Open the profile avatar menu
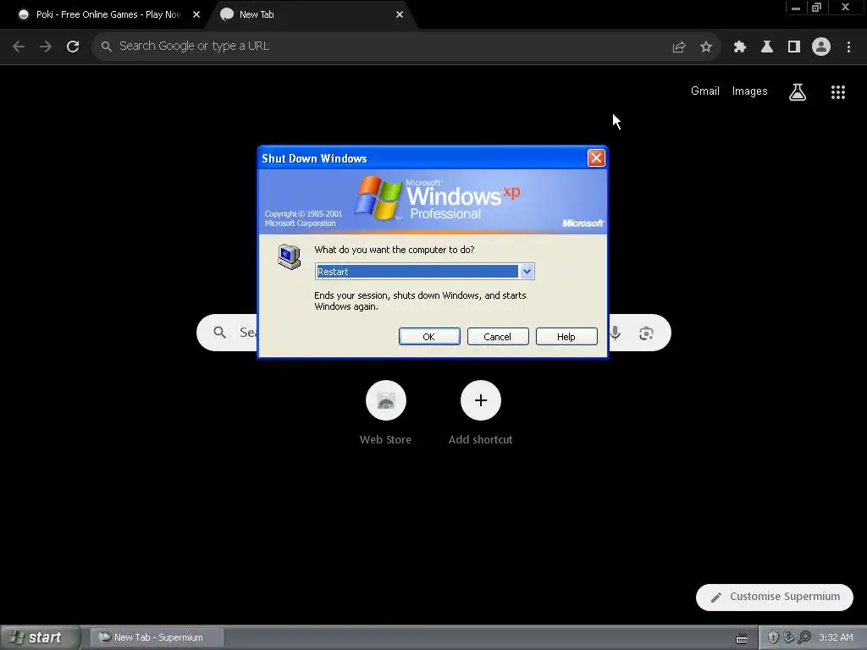Image resolution: width=867 pixels, height=650 pixels. point(821,47)
